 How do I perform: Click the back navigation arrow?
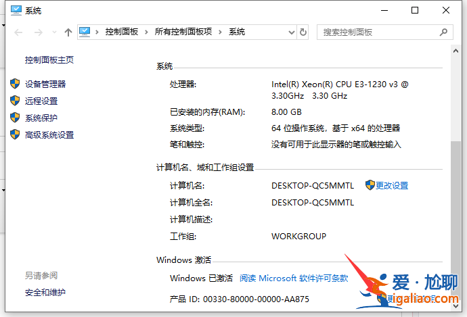18,32
